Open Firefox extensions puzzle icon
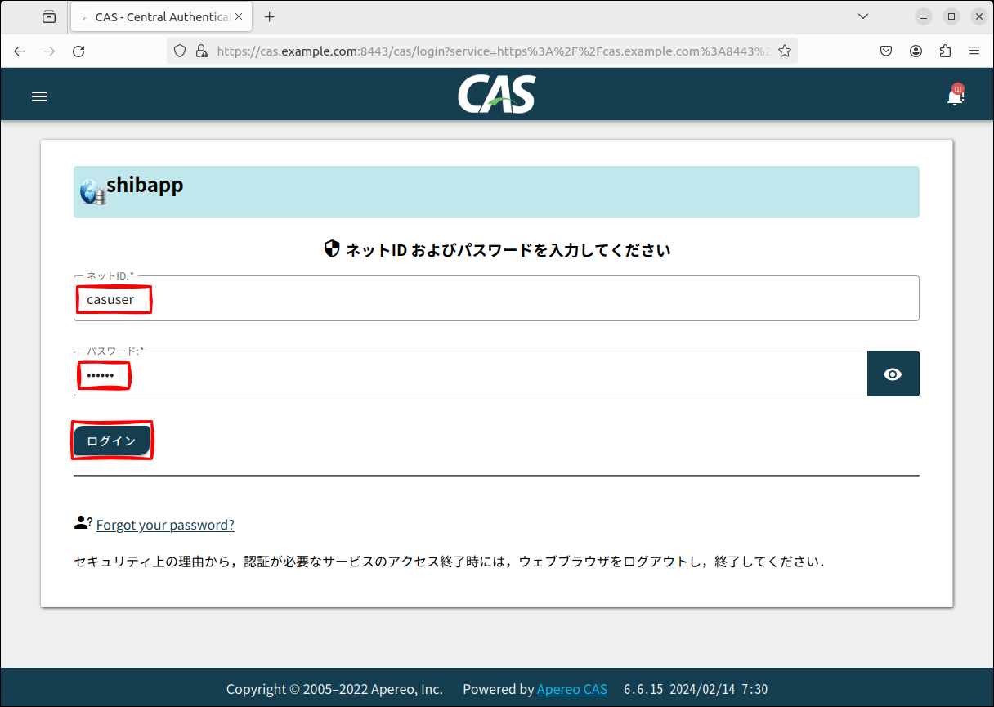This screenshot has width=994, height=707. [x=945, y=51]
